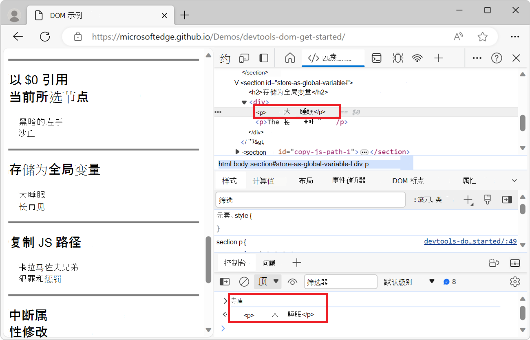The image size is (530, 340).
Task: Switch to the 计算值 Computed tab
Action: tap(263, 181)
